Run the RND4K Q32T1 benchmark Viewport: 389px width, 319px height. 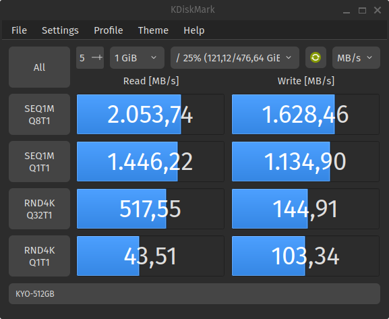(40, 209)
